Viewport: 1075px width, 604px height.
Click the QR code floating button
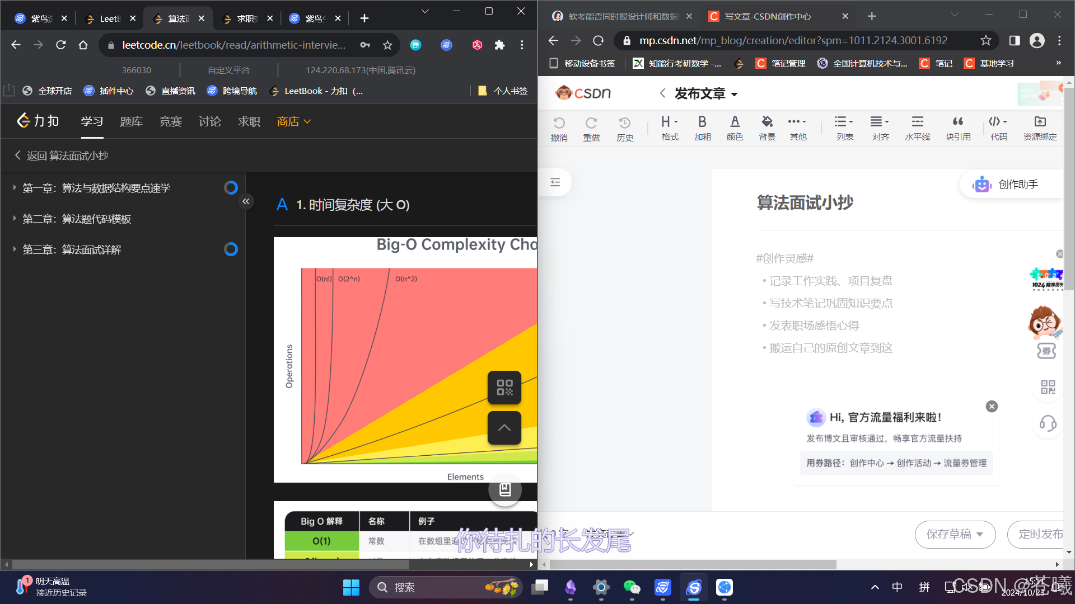[x=504, y=388]
